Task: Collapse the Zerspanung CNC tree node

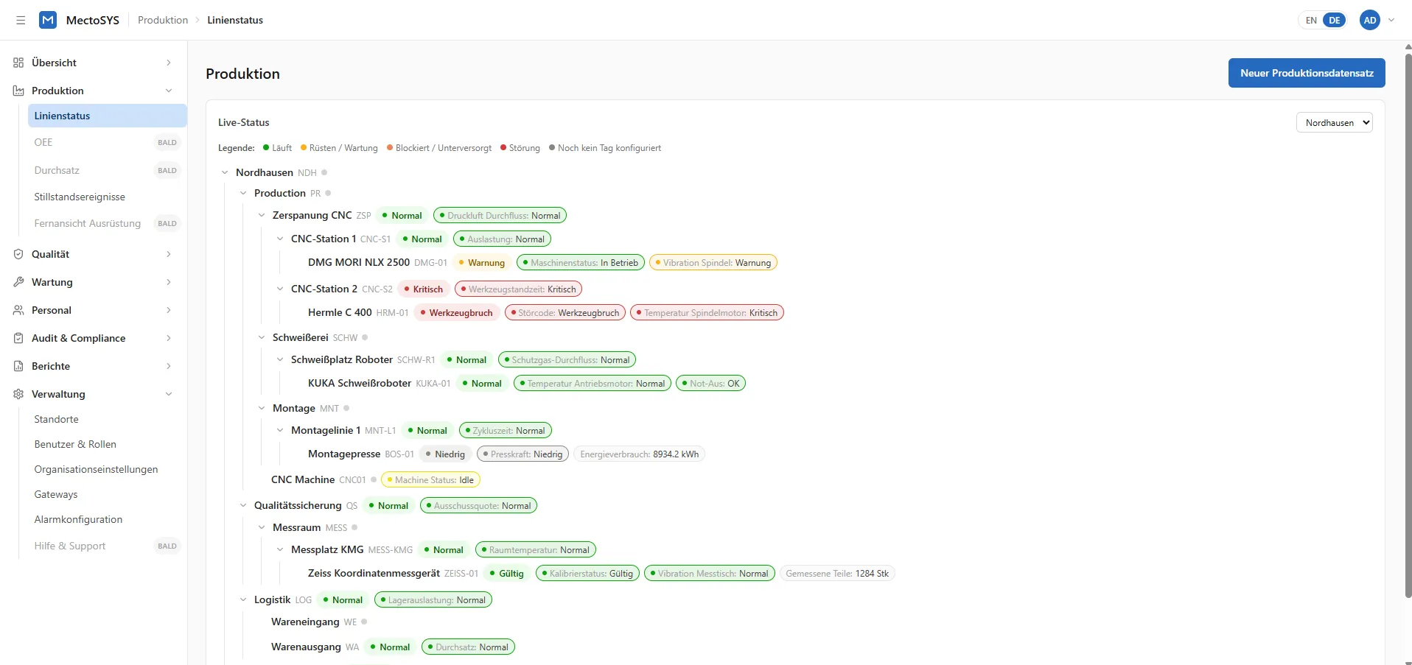Action: point(262,215)
